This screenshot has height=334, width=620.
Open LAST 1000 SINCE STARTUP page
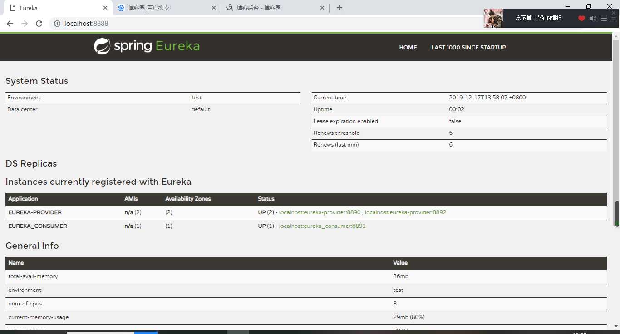click(x=468, y=47)
